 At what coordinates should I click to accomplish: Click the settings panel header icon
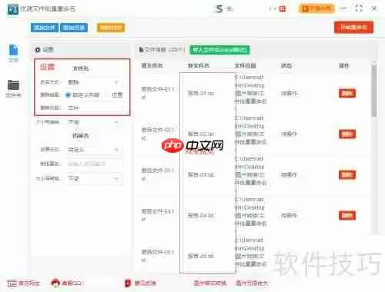pos(38,50)
